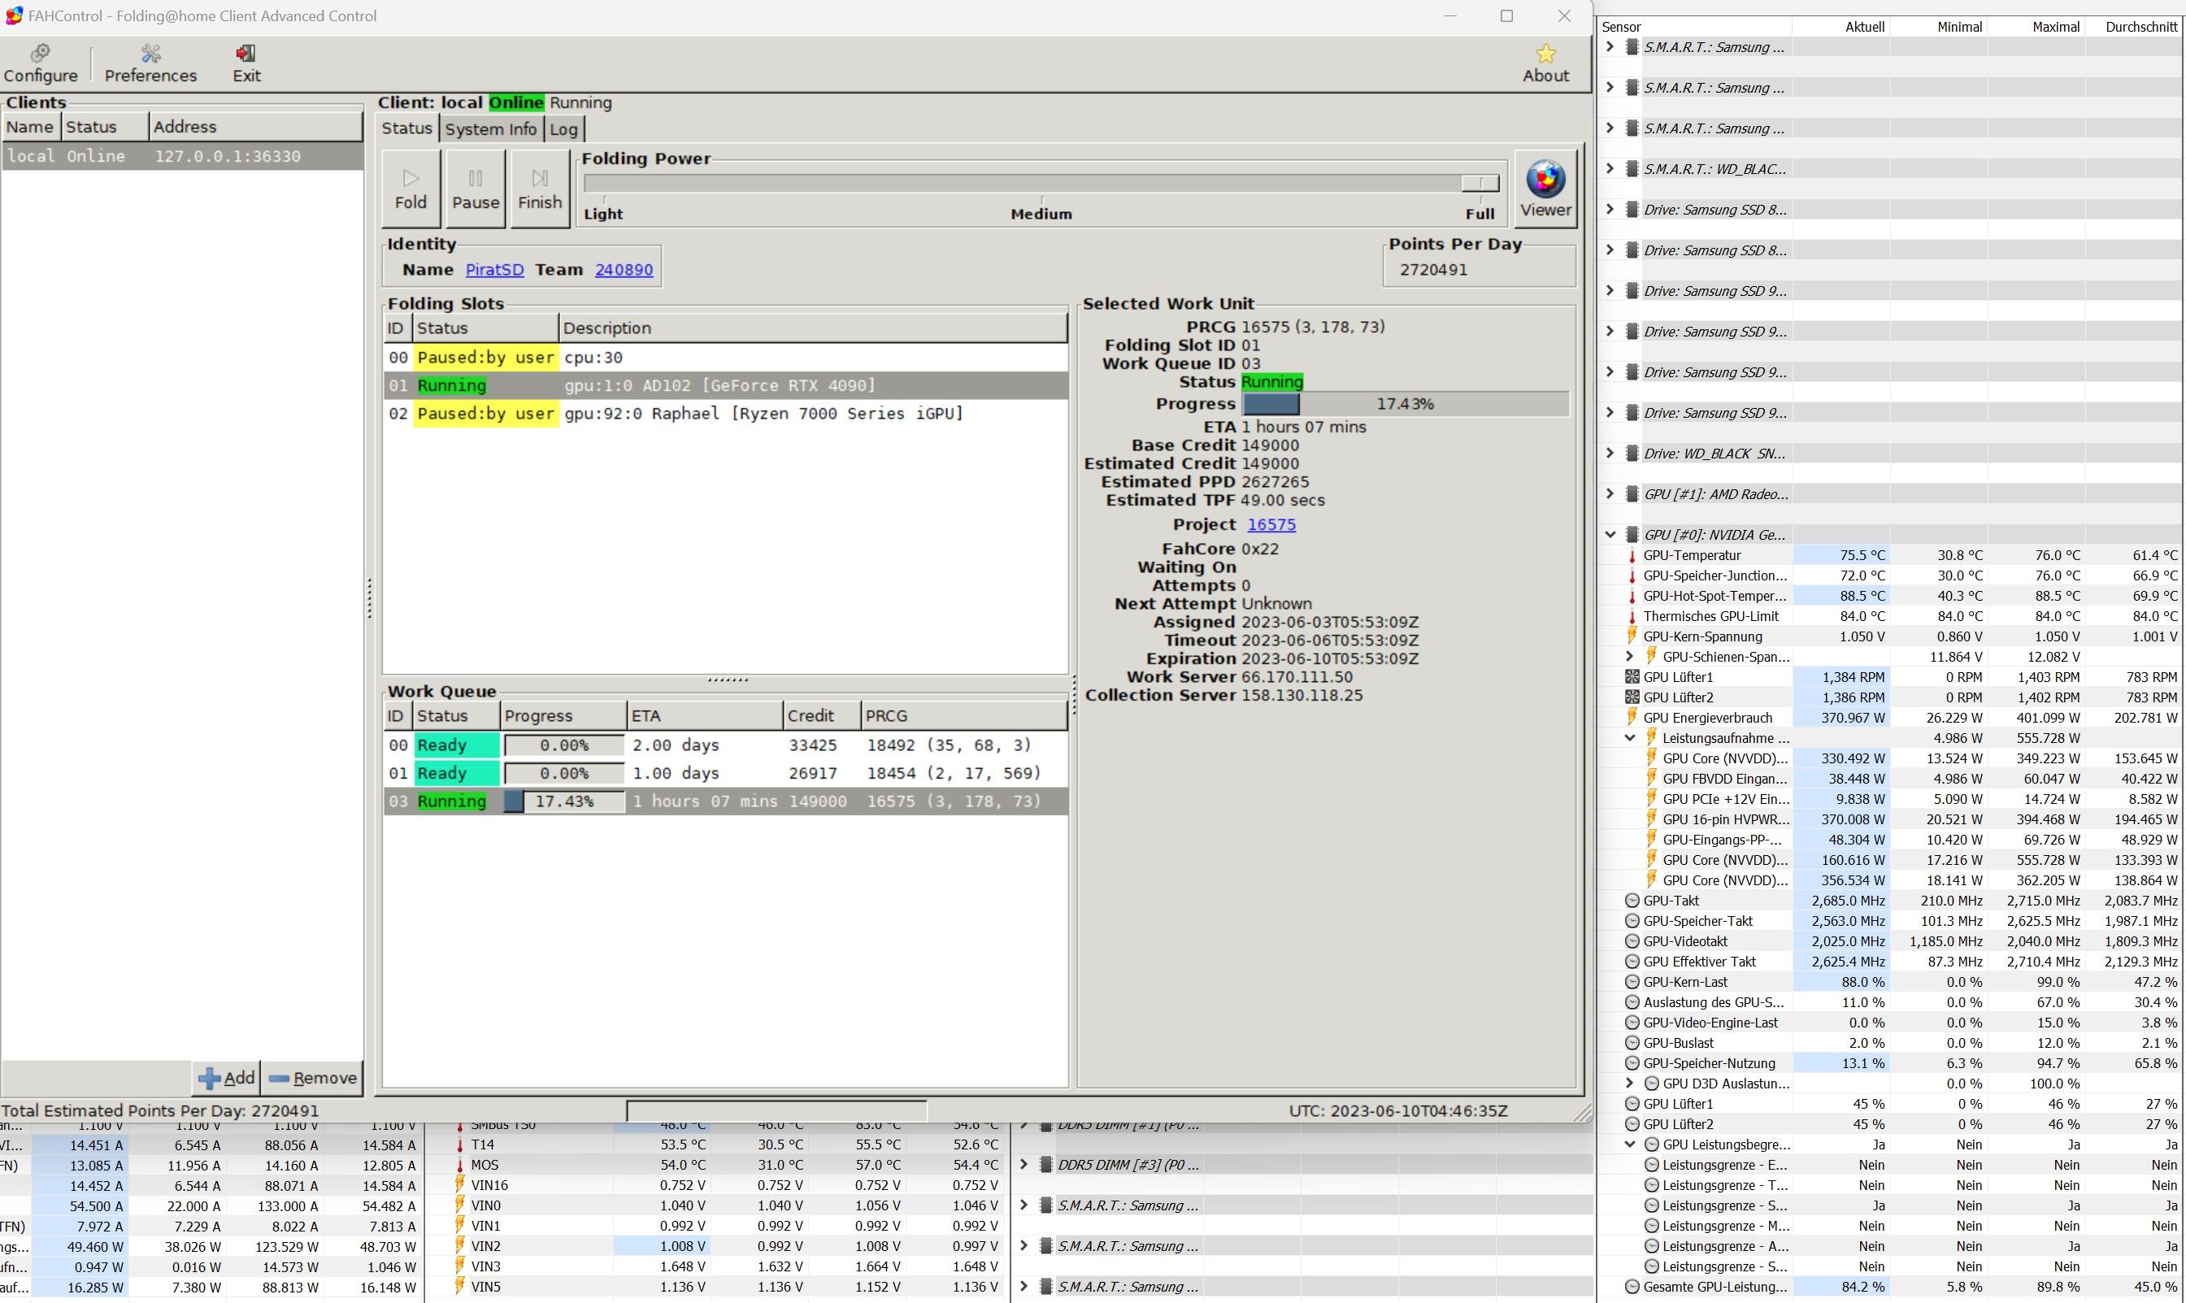Pause folding with the Pause button
This screenshot has width=2186, height=1303.
(475, 188)
